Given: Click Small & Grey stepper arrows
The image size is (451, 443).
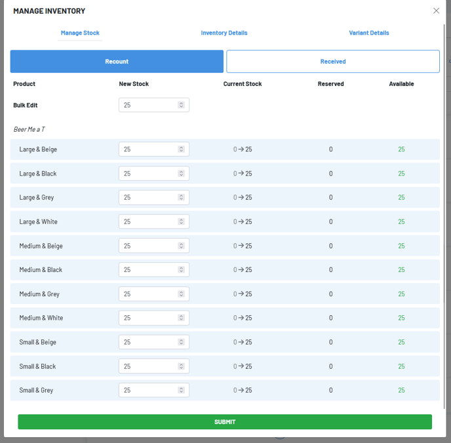Looking at the screenshot, I should 181,390.
